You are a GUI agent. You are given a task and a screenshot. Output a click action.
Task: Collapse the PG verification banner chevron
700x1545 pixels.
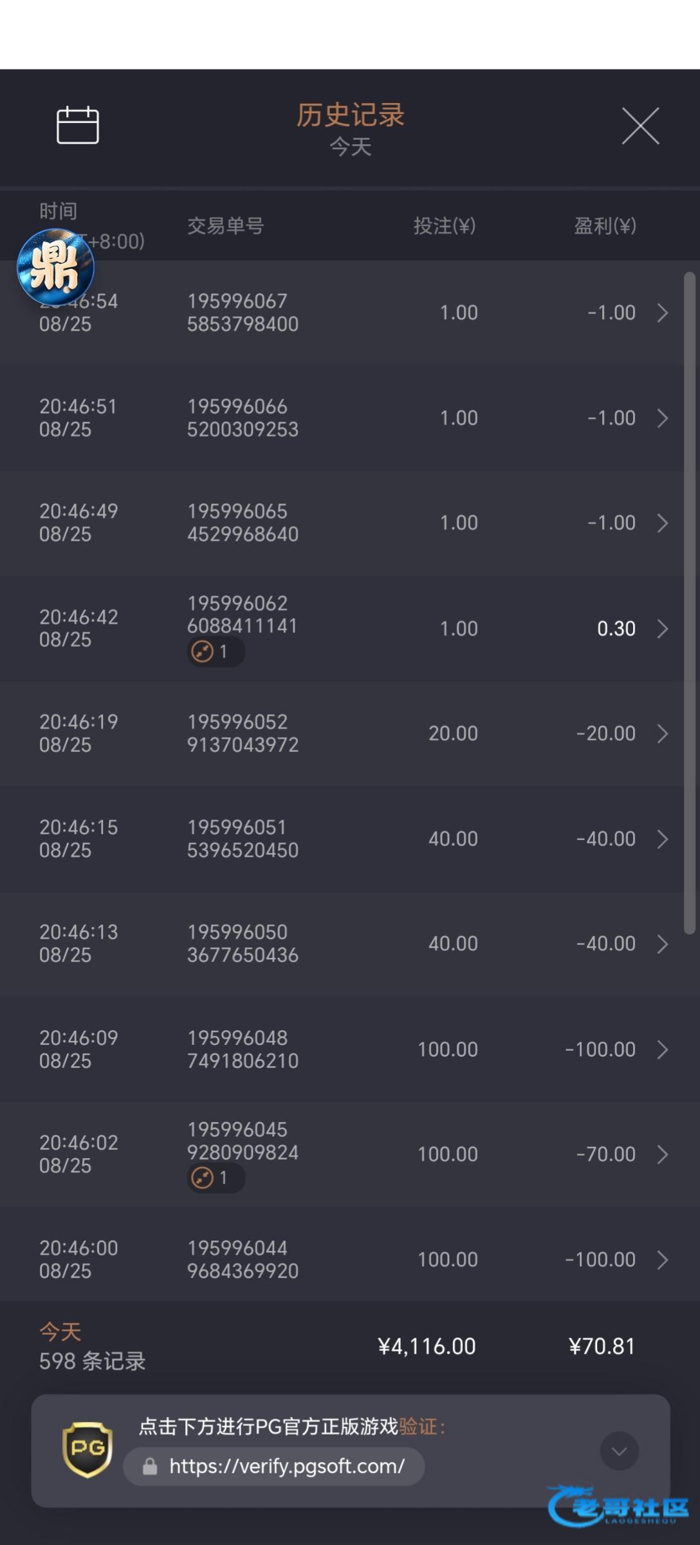pos(619,1451)
